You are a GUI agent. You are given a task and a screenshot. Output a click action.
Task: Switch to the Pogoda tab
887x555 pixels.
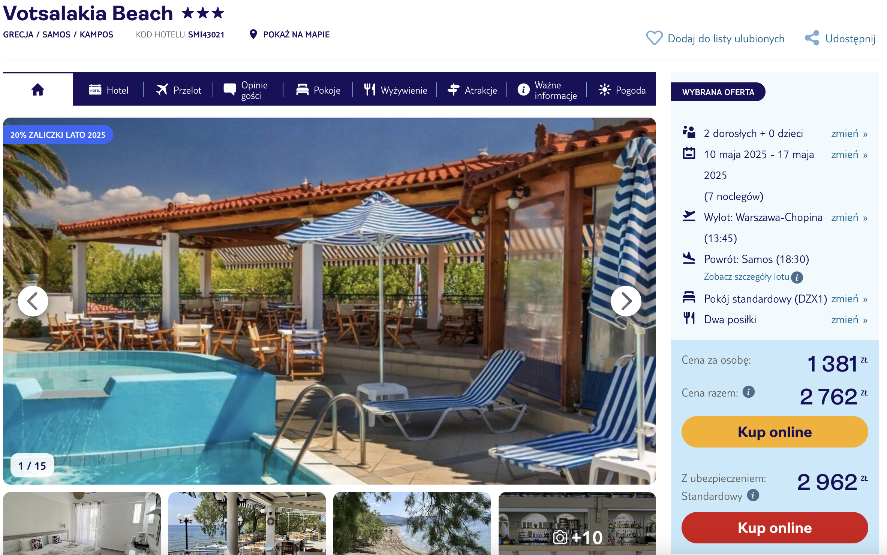click(622, 90)
